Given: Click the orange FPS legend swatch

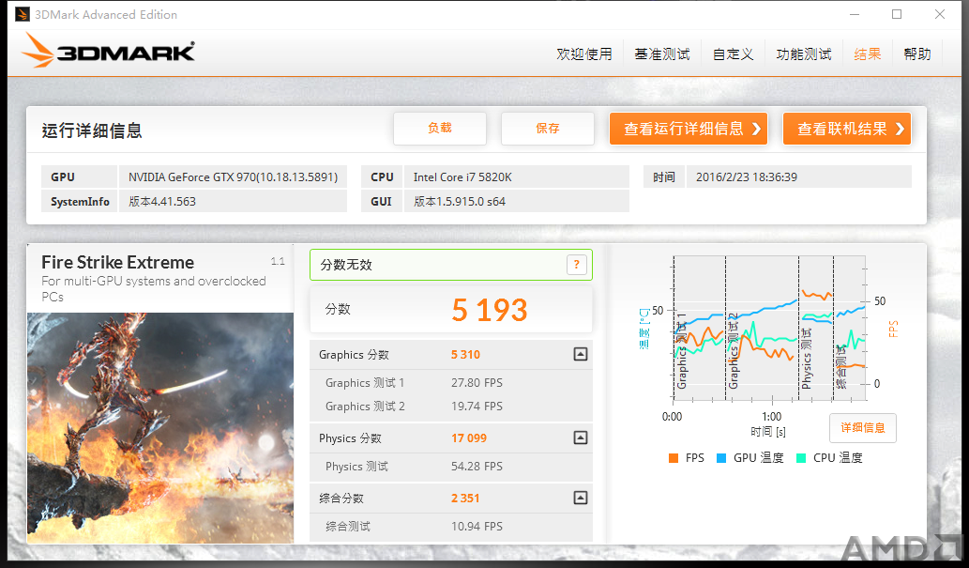Looking at the screenshot, I should (674, 458).
